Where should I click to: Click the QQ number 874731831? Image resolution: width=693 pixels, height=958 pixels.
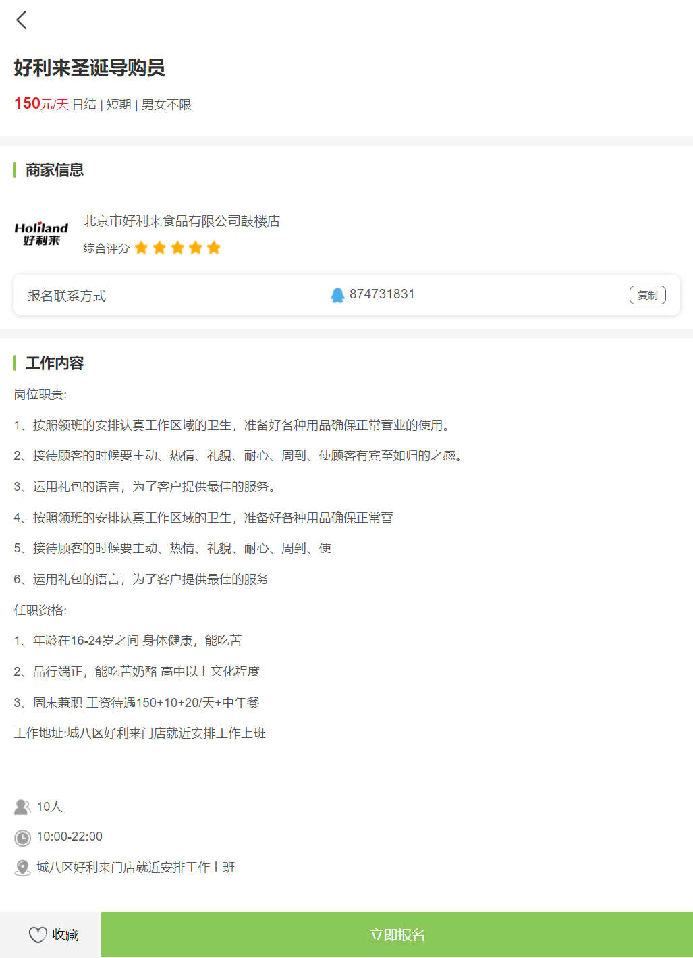pos(382,294)
